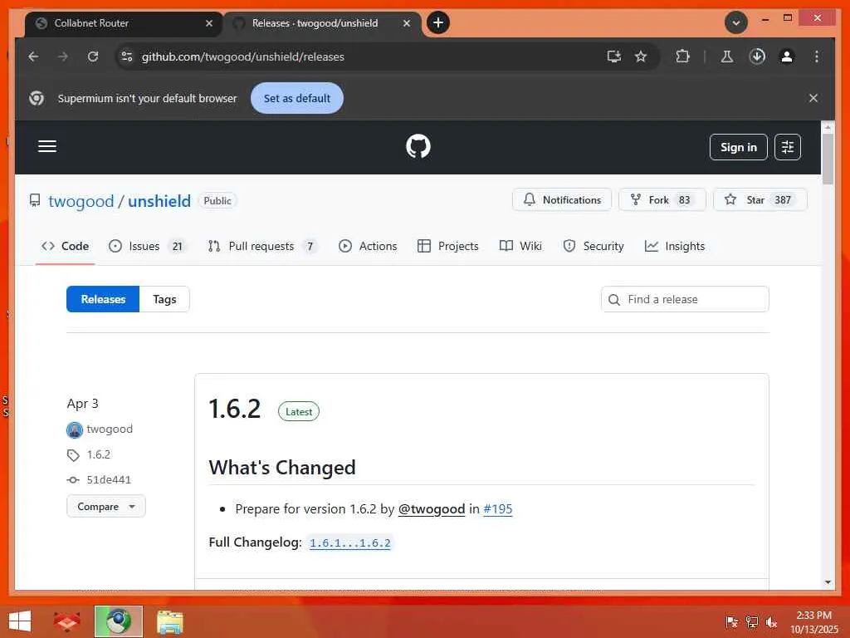Reload the page with the refresh icon
Screen dimensions: 850x638
click(93, 56)
